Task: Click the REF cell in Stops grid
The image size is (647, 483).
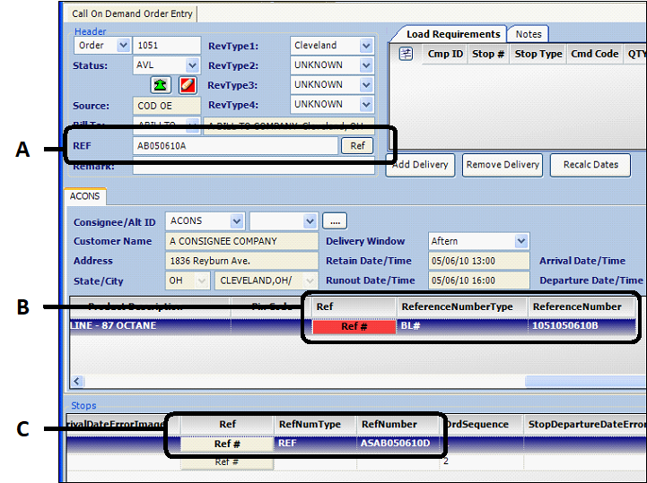Action: [315, 444]
